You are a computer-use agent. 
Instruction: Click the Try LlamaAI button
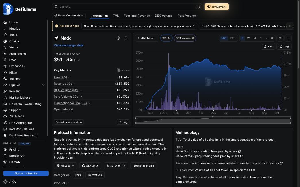pos(217,7)
